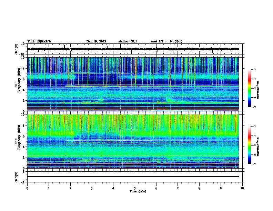The width and height of the screenshot is (273, 211).
Task: Click time axis tick label '4'
Action: [113, 188]
